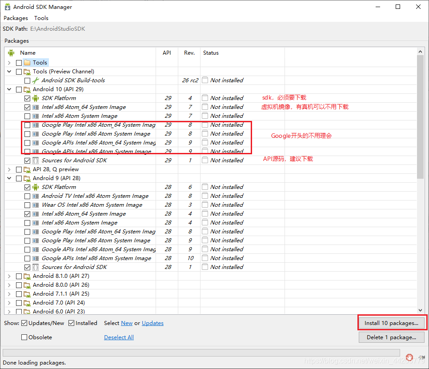Click the Android TV system image icon
The height and width of the screenshot is (369, 429).
(36, 196)
